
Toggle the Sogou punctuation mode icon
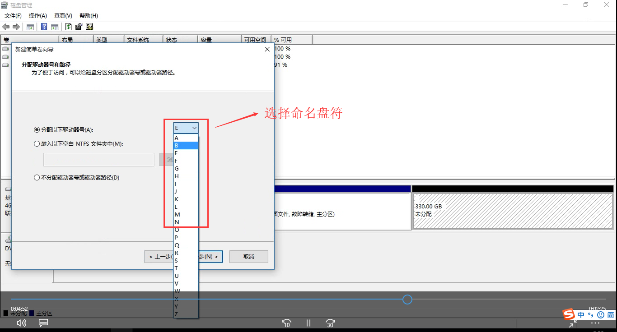(590, 315)
